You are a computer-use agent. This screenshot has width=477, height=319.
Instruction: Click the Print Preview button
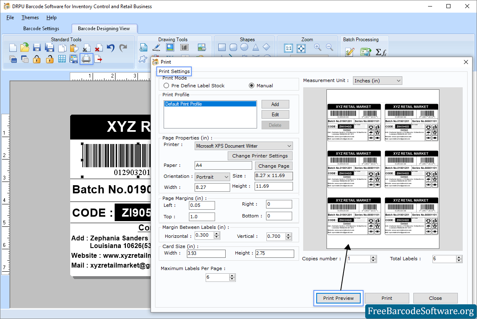coord(338,298)
